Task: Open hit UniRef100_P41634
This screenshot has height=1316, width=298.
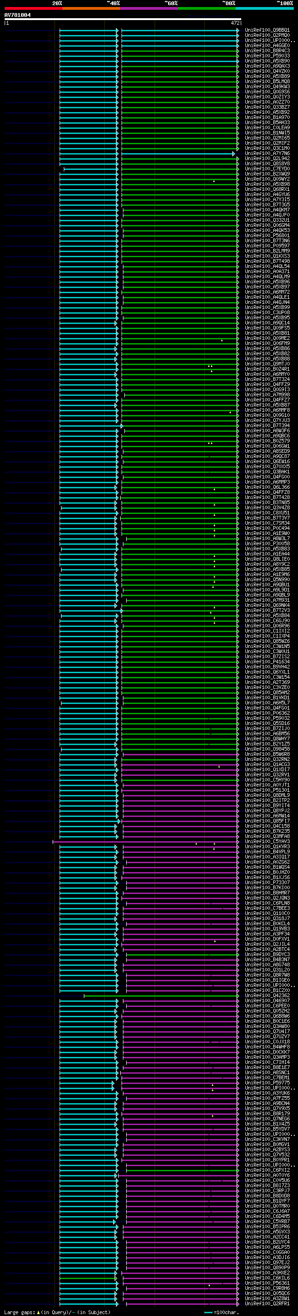Action: click(267, 662)
